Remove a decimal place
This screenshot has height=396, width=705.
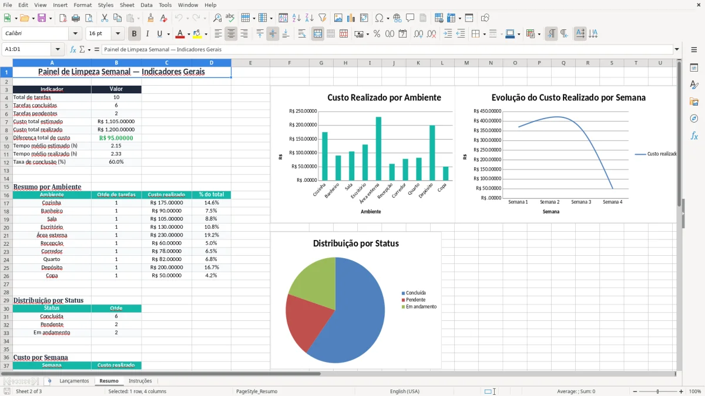point(431,34)
